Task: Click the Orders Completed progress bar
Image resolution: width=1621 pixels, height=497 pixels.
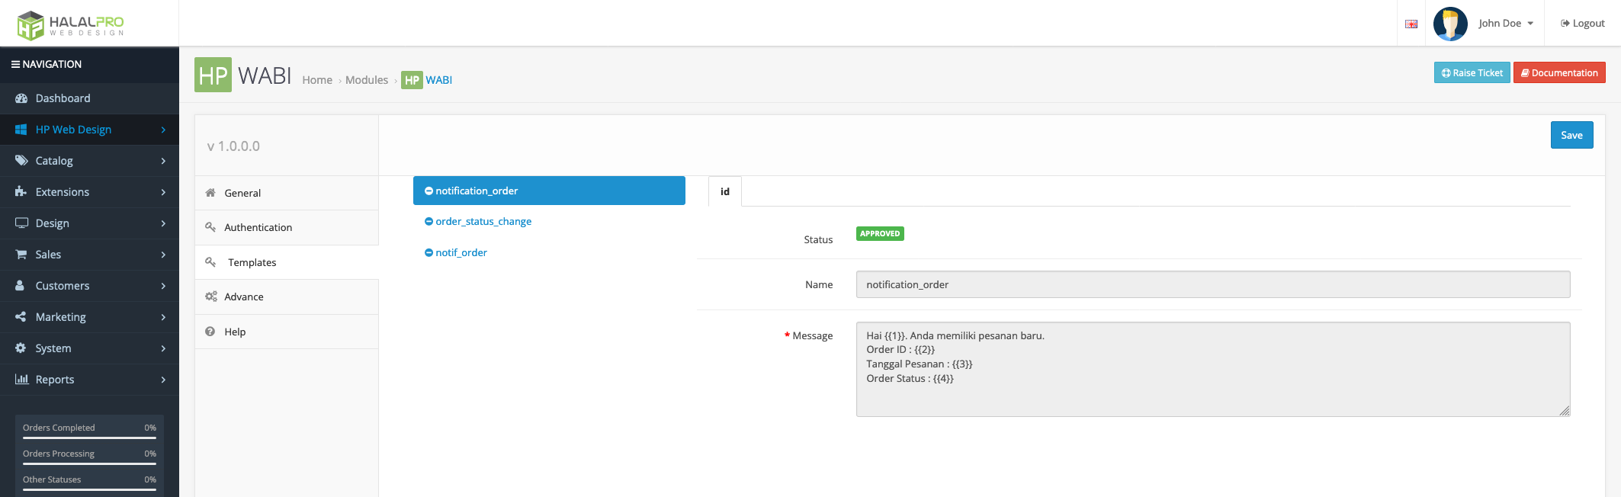Action: pos(89,438)
